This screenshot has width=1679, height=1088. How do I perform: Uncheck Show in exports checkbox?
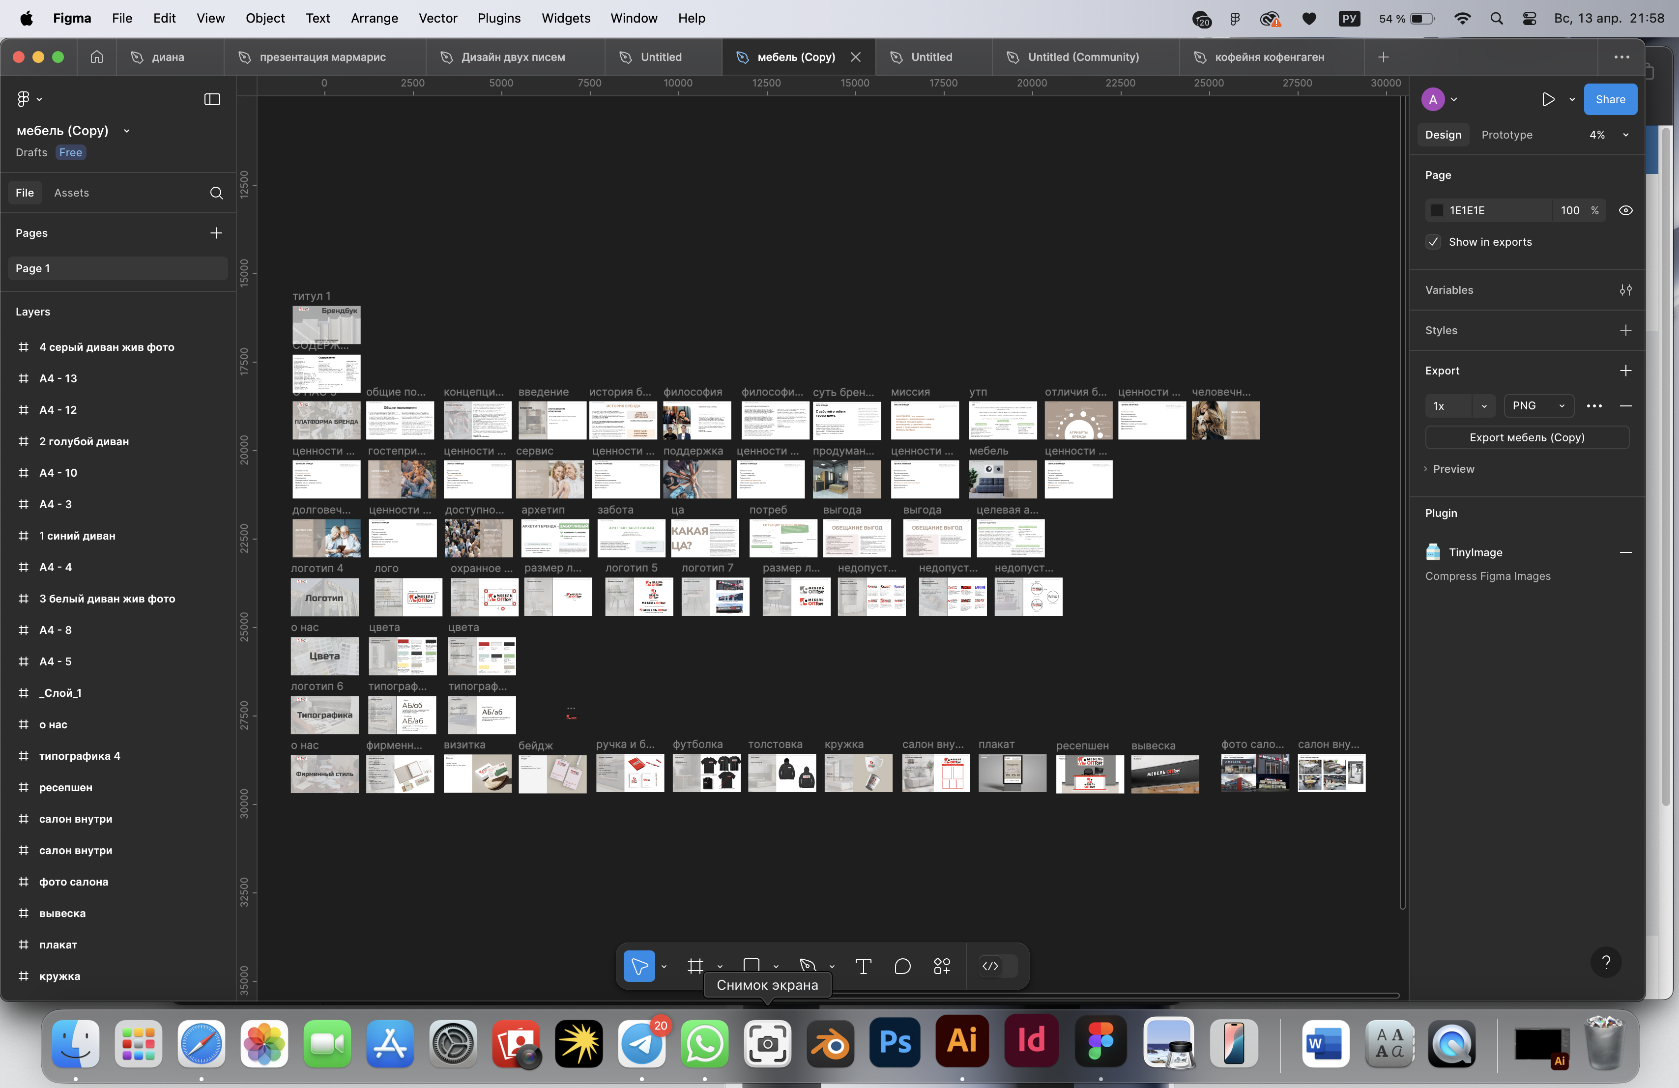click(1434, 242)
